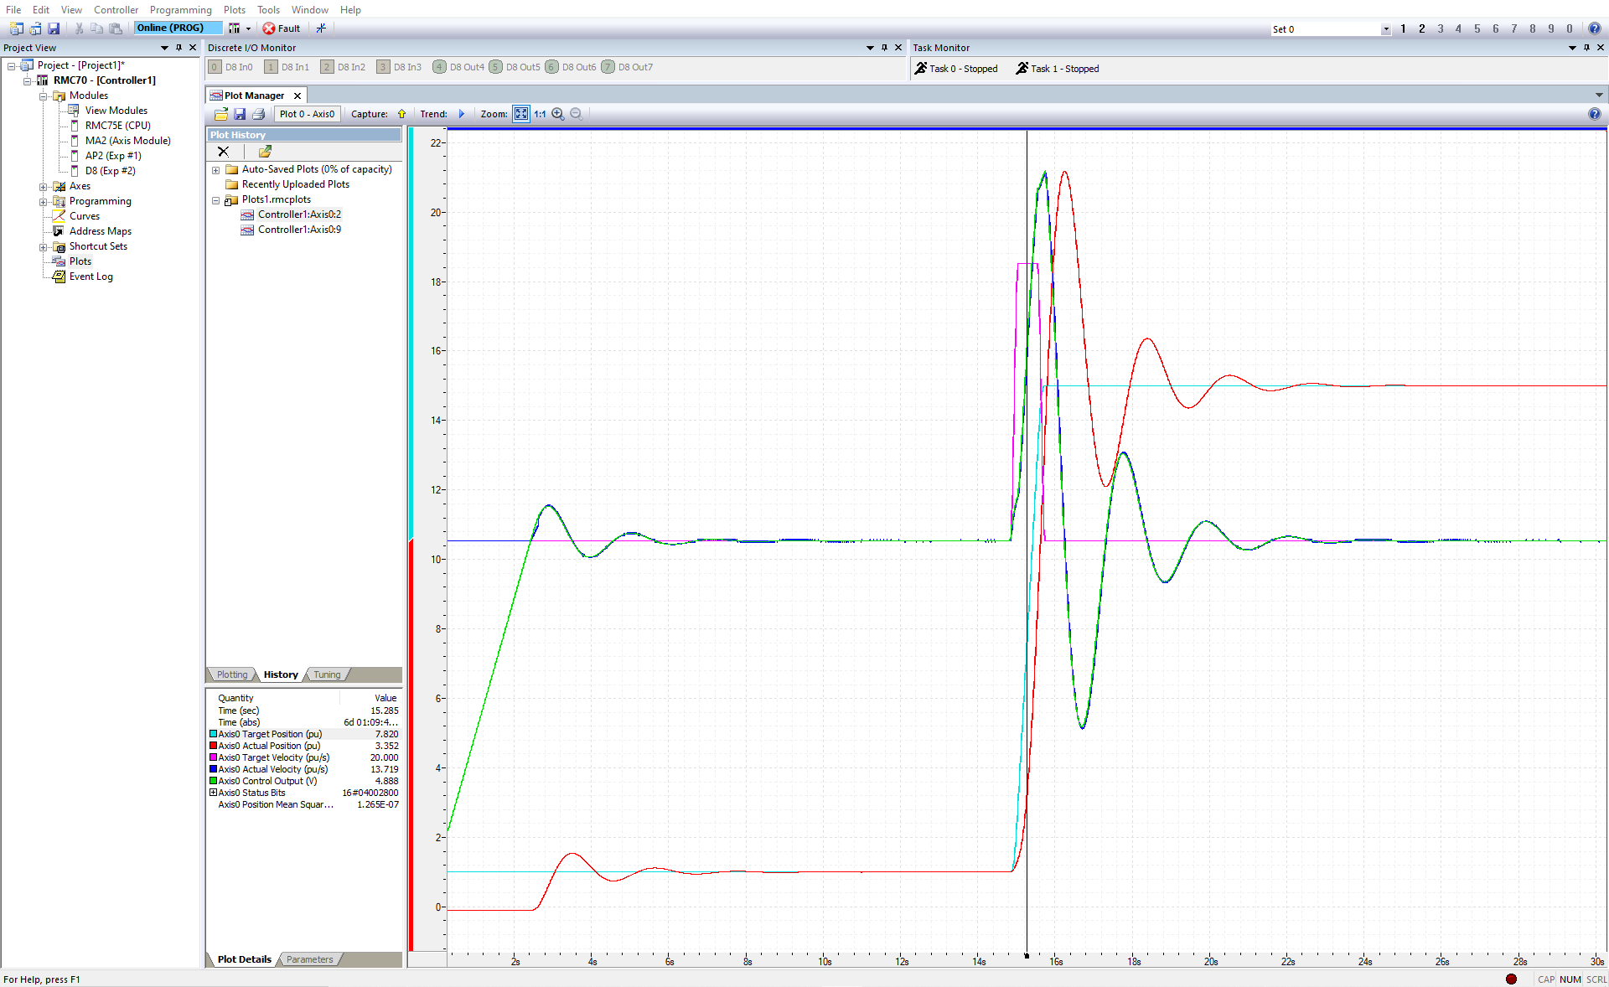Click the New Project toolbar icon
Image resolution: width=1609 pixels, height=987 pixels.
pyautogui.click(x=16, y=28)
